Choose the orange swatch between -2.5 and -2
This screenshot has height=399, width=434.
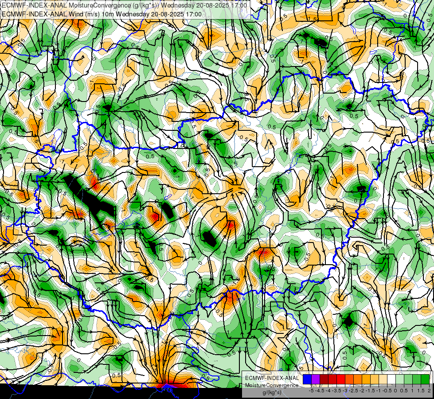(358, 379)
